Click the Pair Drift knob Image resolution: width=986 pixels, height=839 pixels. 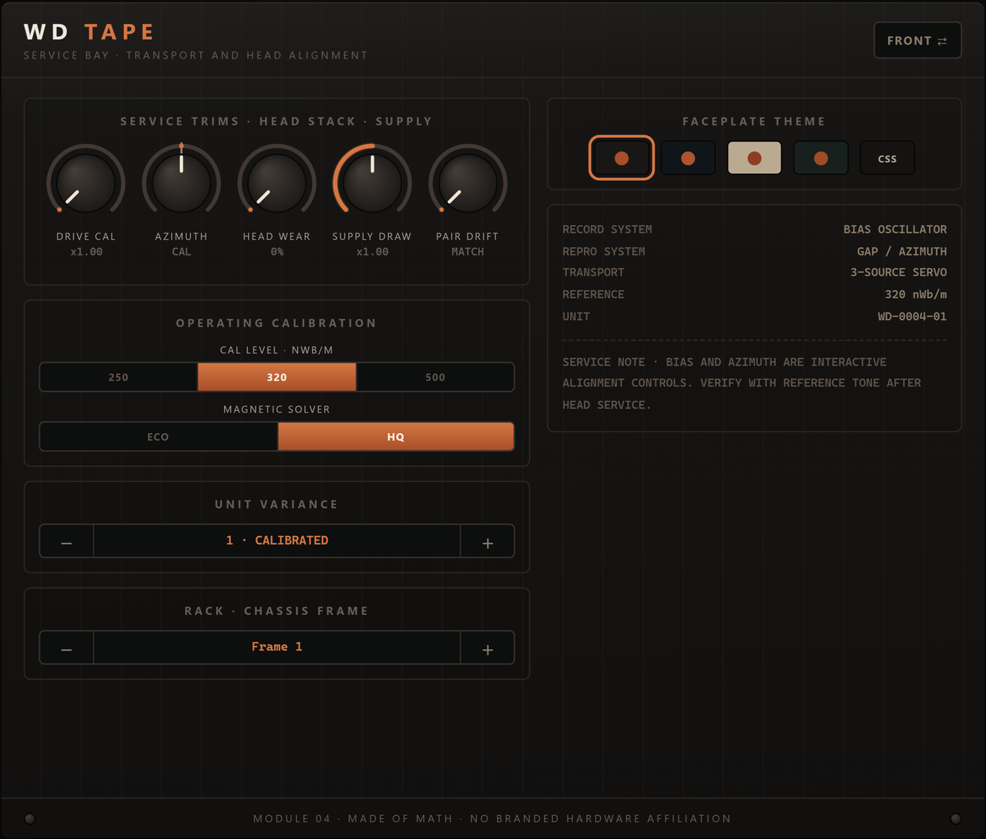tap(468, 183)
